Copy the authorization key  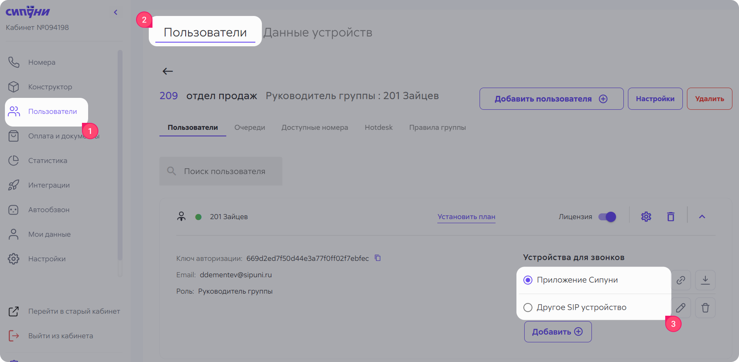(378, 258)
